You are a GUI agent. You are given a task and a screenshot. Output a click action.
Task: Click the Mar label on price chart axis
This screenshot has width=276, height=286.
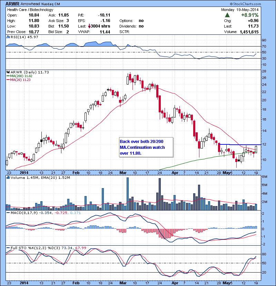[x=123, y=173]
